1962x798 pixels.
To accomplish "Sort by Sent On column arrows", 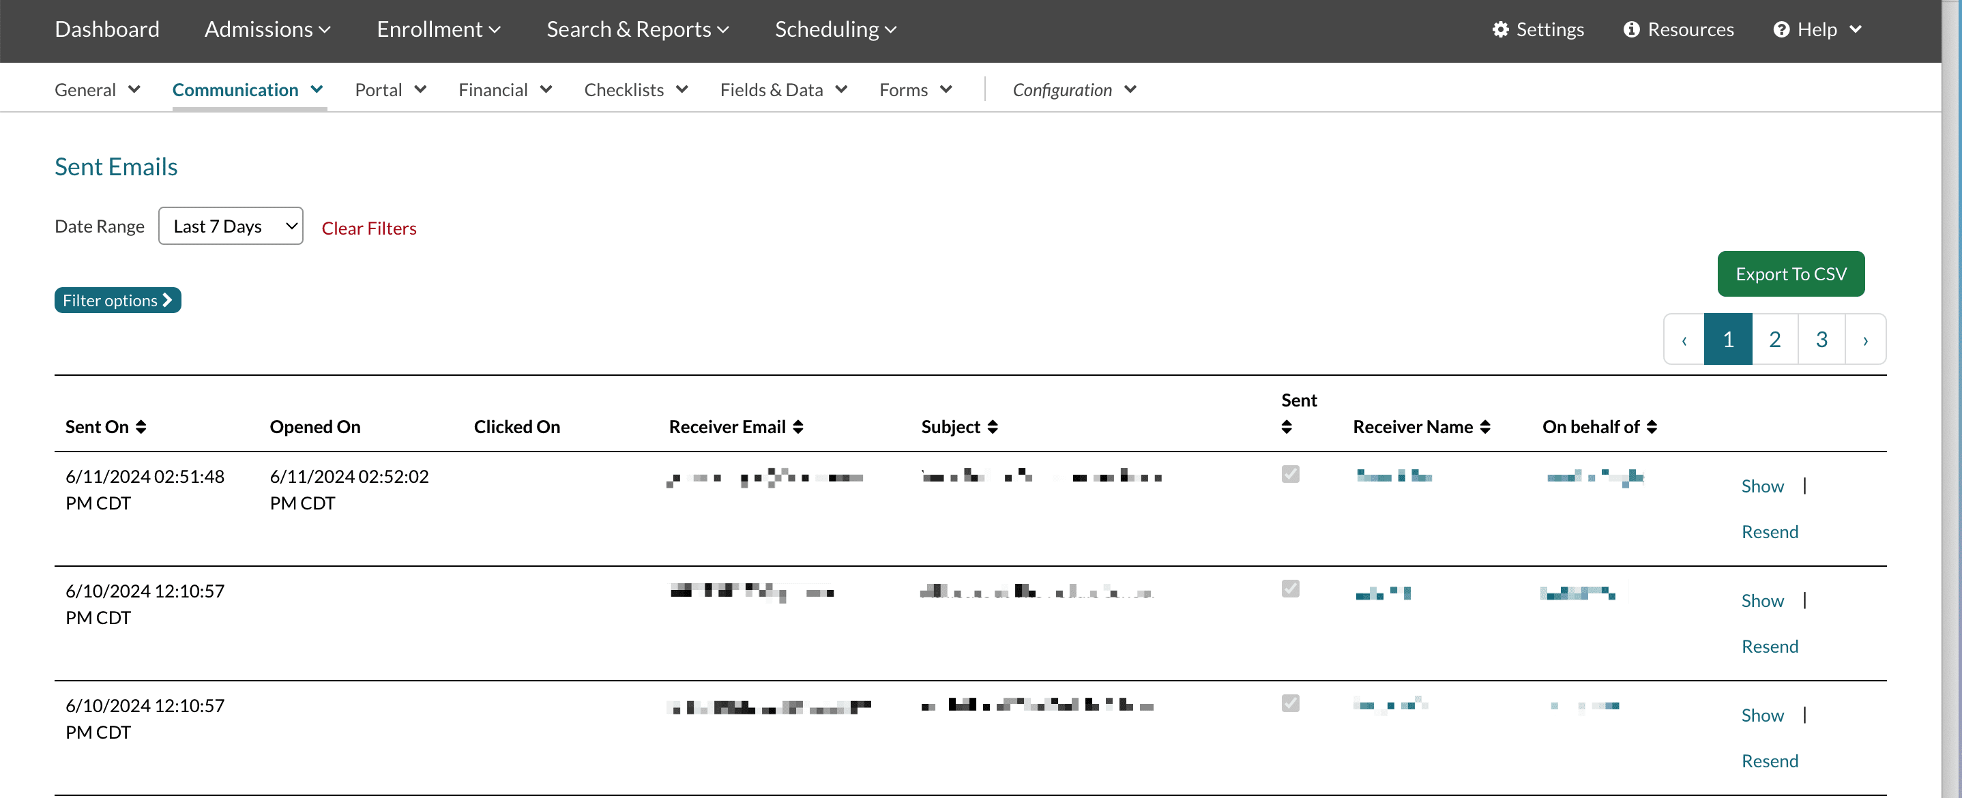I will pos(141,427).
